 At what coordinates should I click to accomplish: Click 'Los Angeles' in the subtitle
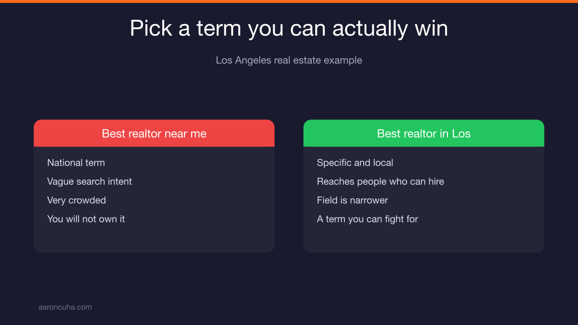[x=244, y=60]
